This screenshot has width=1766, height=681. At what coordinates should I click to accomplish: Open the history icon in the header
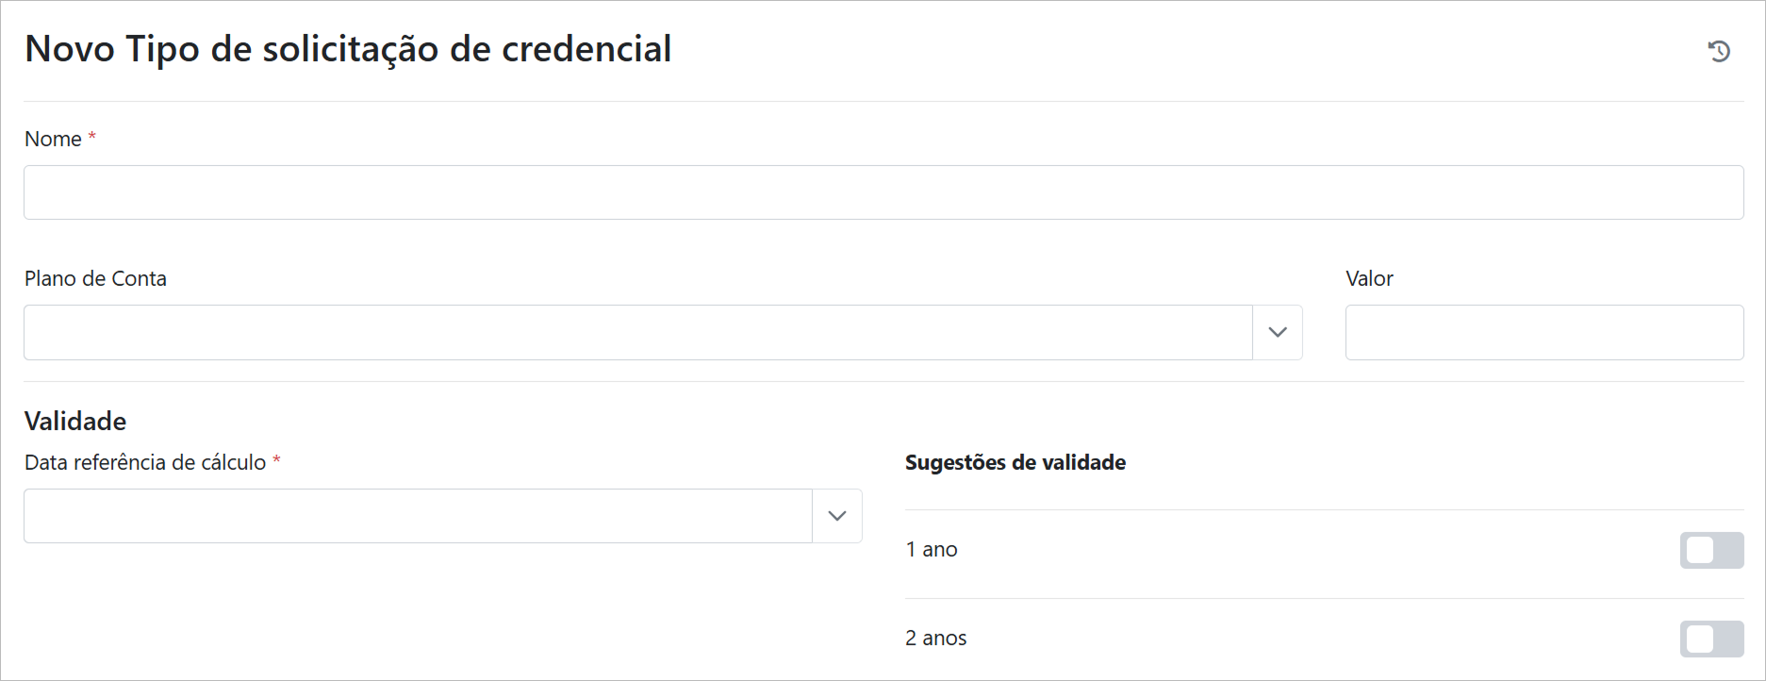click(x=1719, y=51)
